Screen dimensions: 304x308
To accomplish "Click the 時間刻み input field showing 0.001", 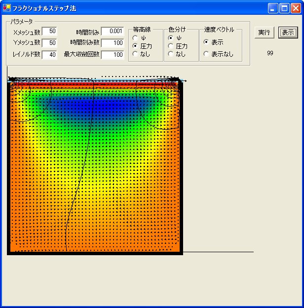I will click(113, 31).
